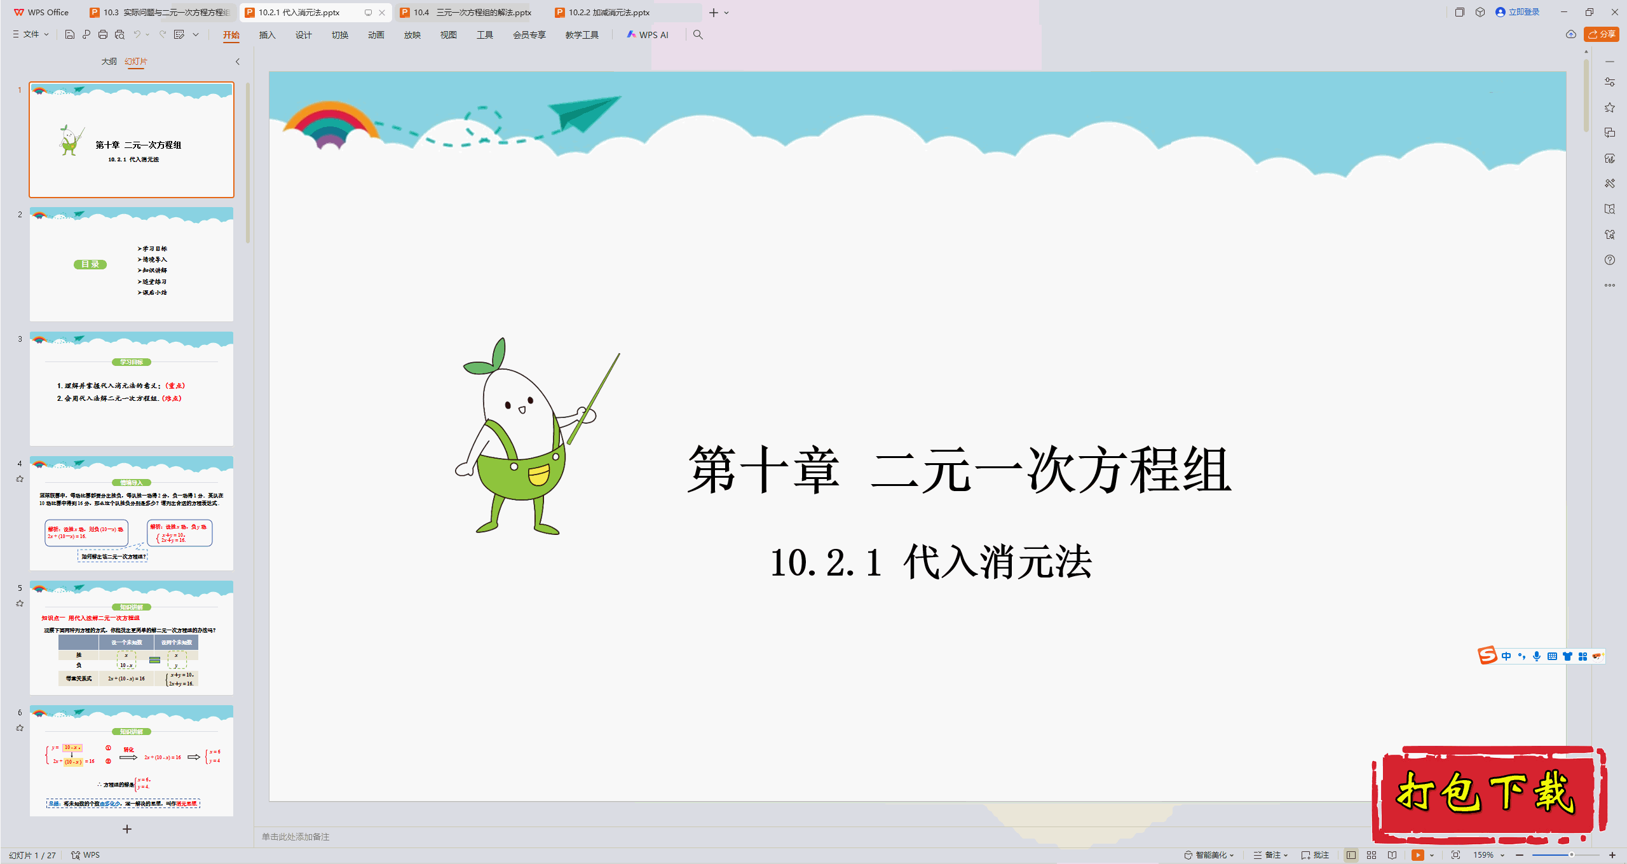Click fit slide to window icon
This screenshot has width=1627, height=864.
(1455, 855)
